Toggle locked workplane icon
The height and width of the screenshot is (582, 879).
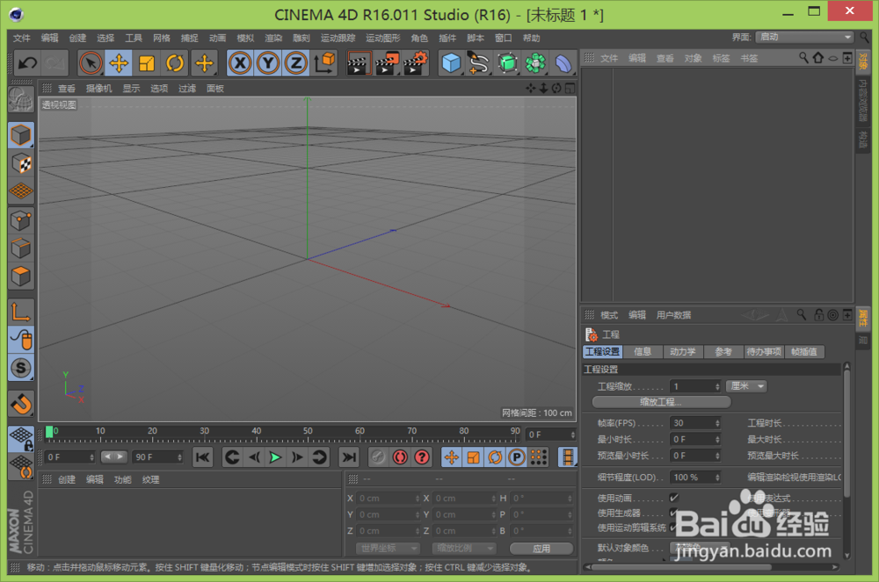[21, 439]
